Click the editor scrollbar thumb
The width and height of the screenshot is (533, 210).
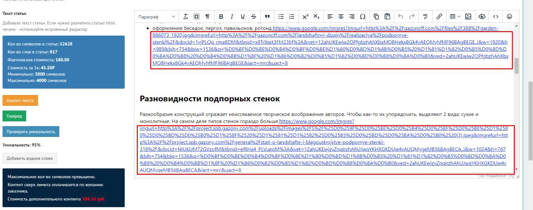517,66
